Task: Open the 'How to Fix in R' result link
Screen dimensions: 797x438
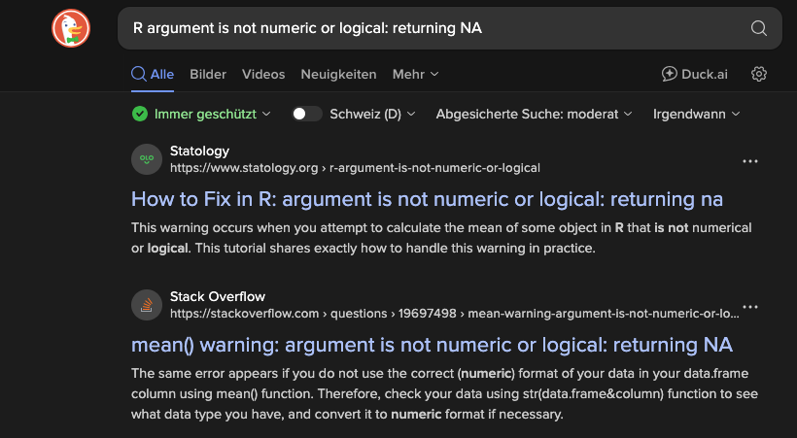Action: point(427,199)
